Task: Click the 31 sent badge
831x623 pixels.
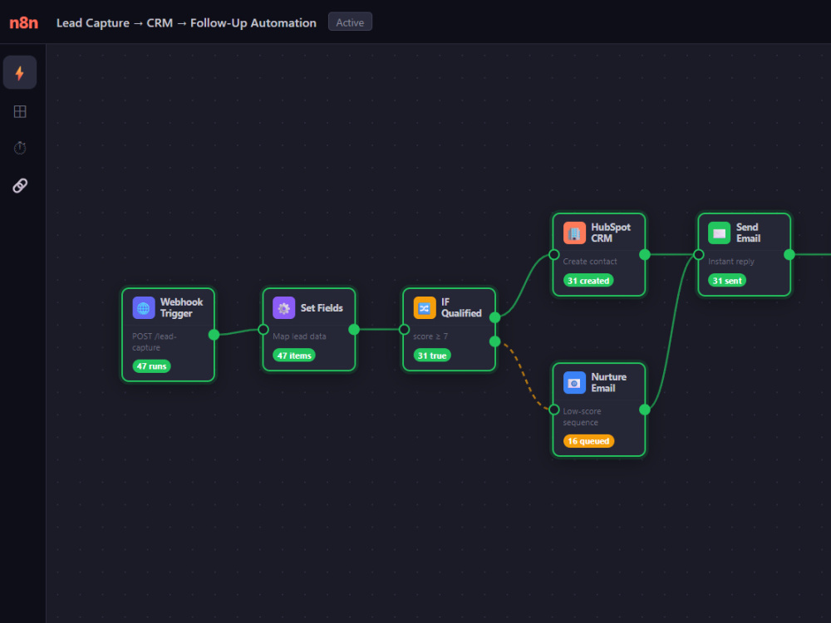Action: tap(727, 280)
